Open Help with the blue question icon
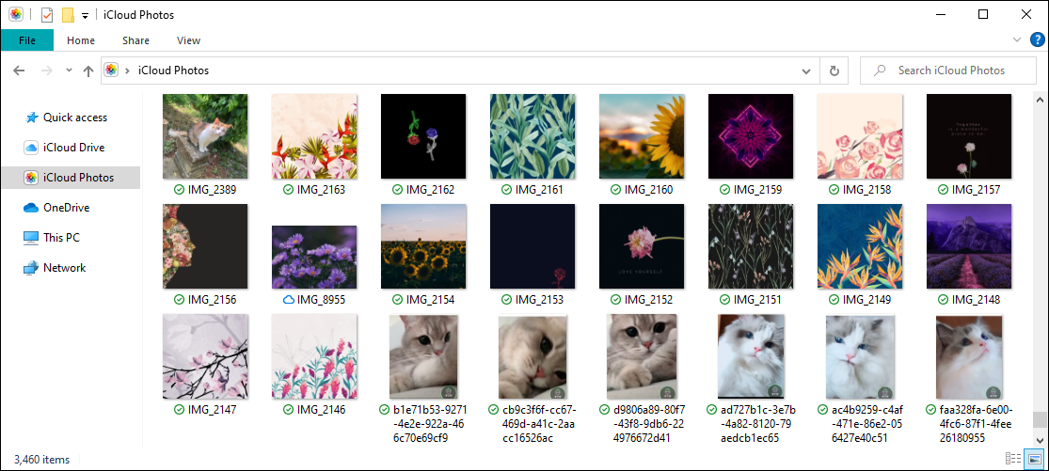This screenshot has width=1049, height=471. pyautogui.click(x=1037, y=39)
